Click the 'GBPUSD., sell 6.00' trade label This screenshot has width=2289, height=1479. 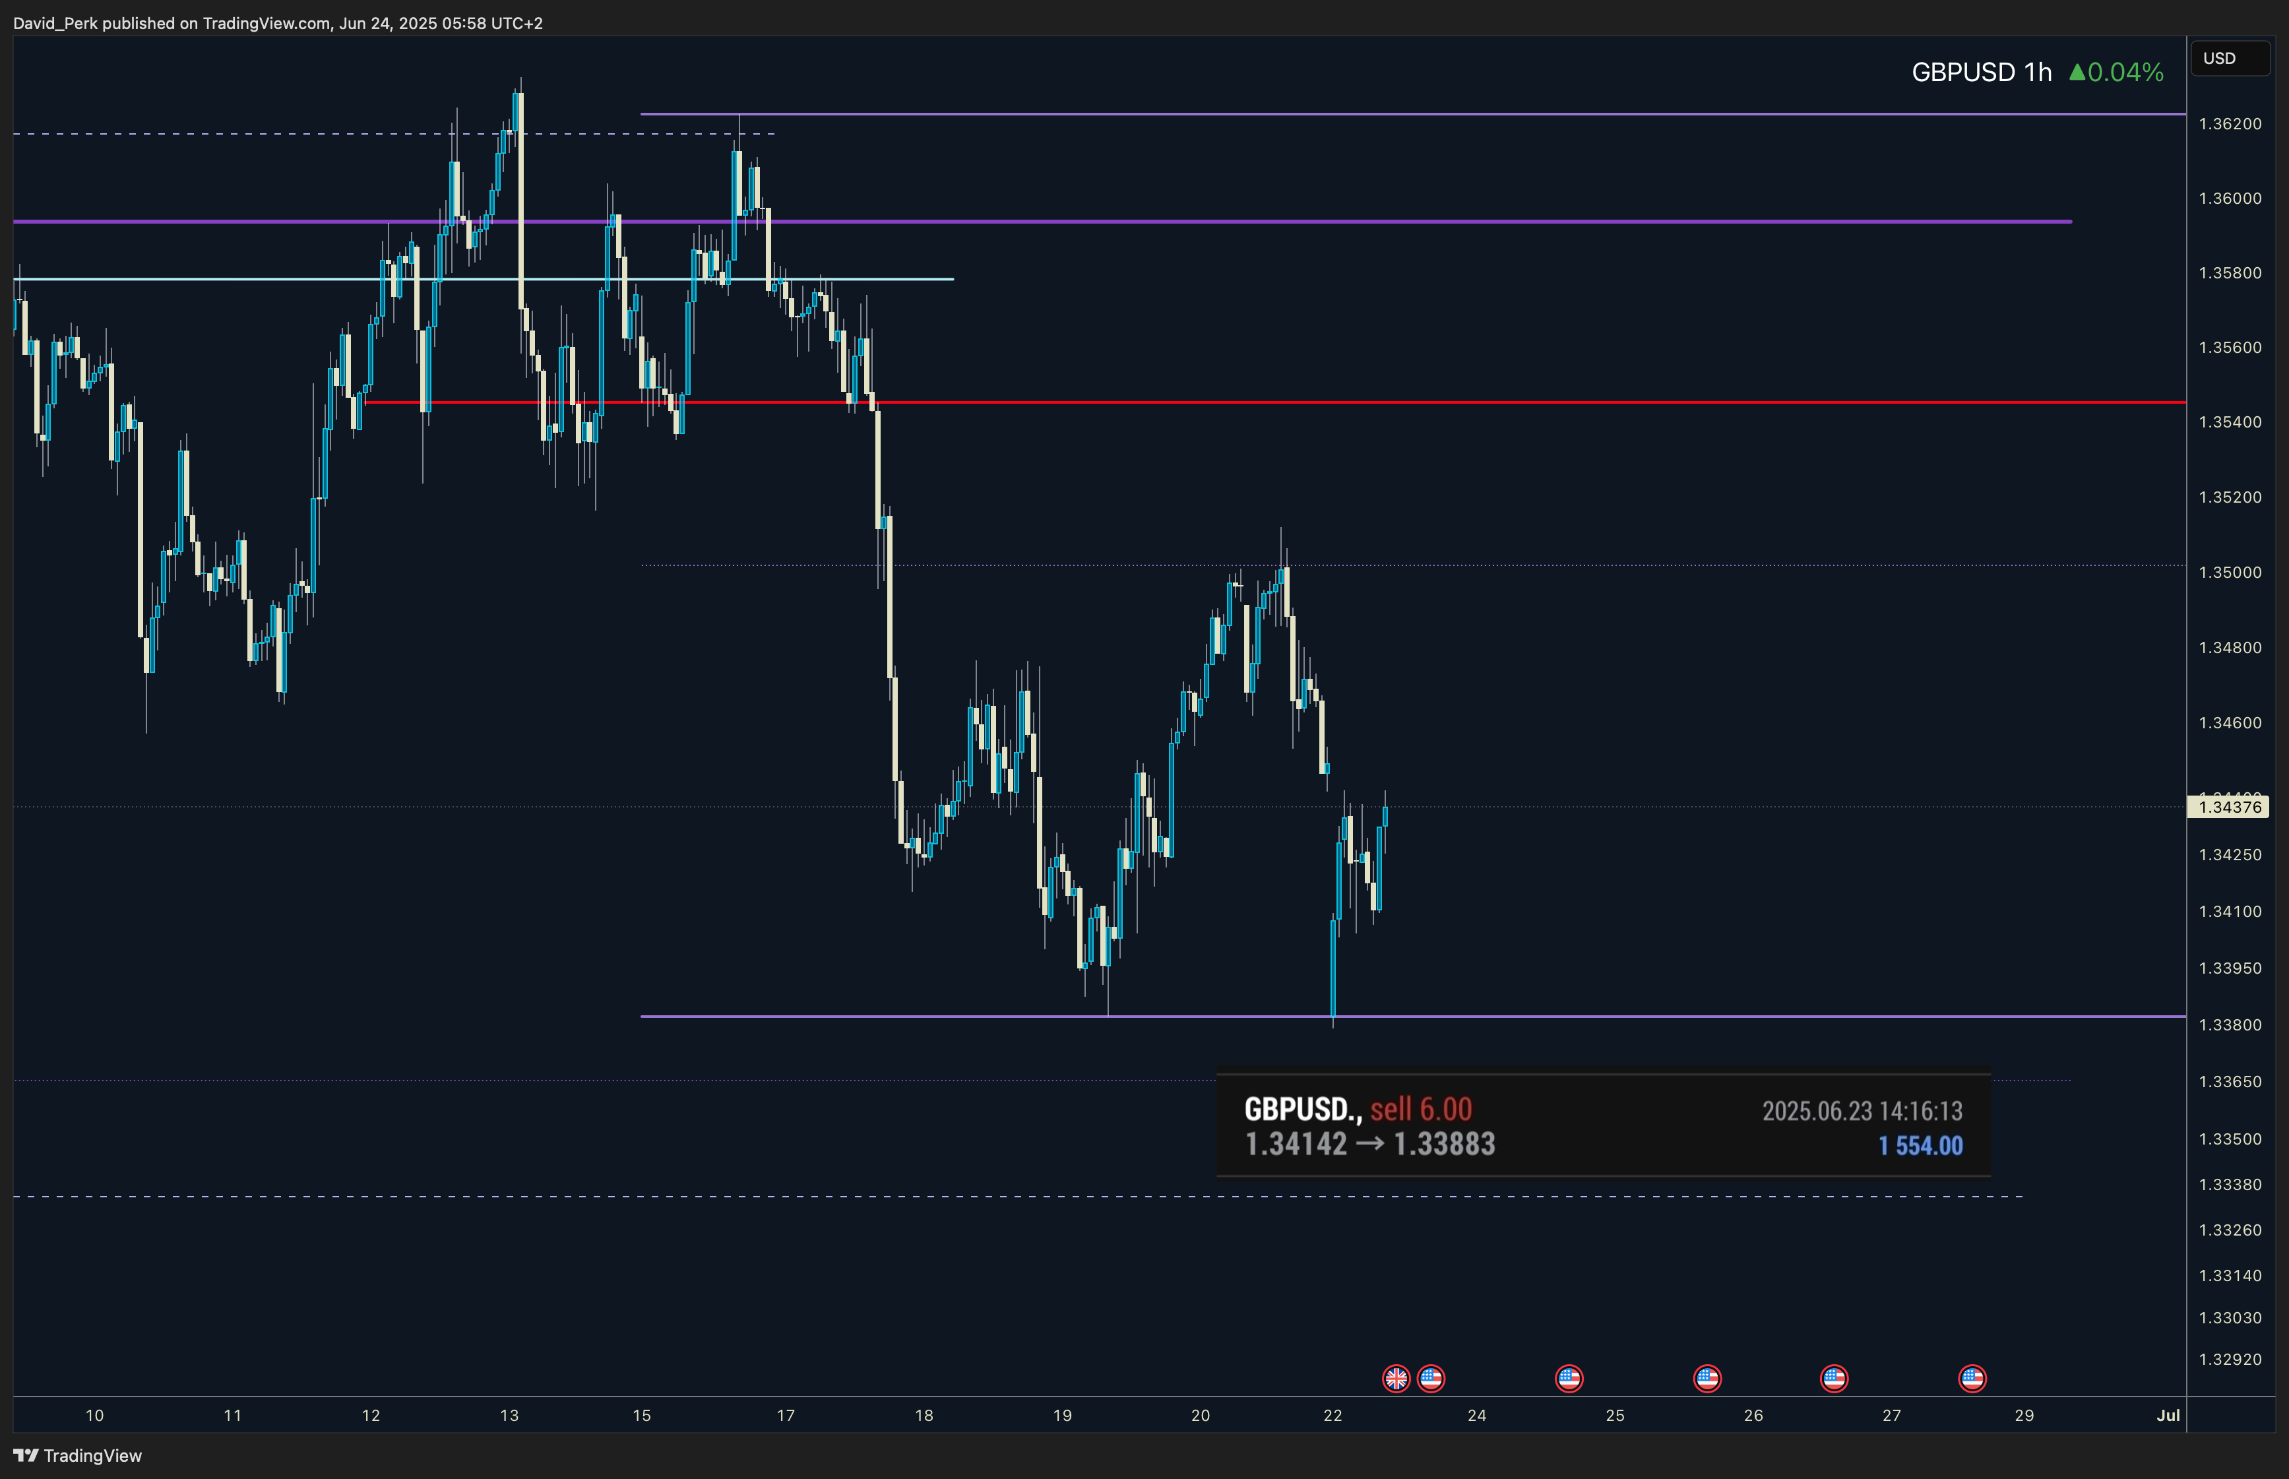tap(1358, 1110)
